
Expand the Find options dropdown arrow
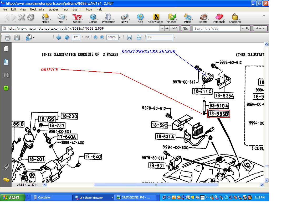[174, 37]
